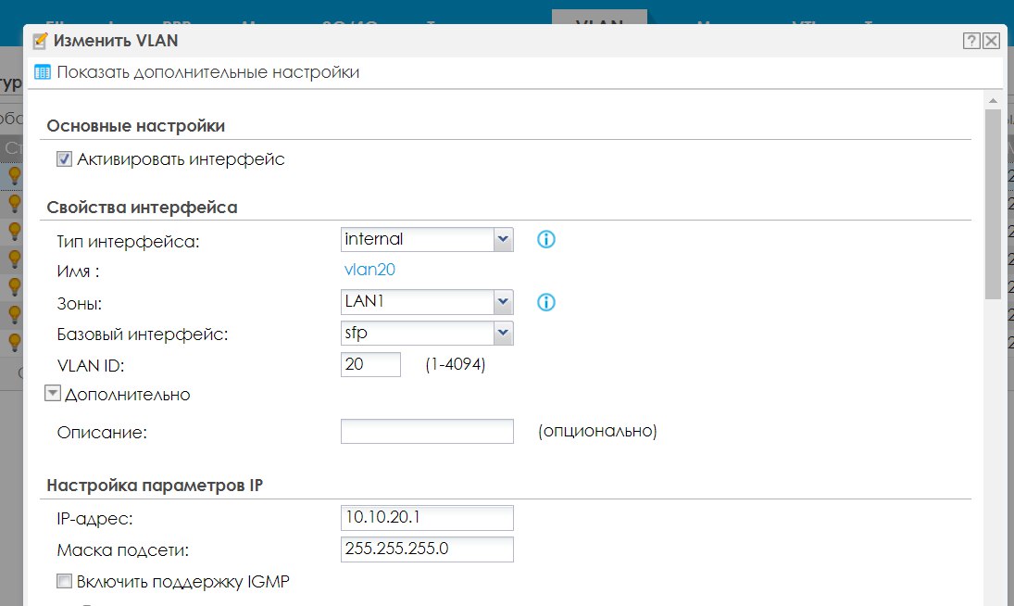Collapse the Дополнительно section arrow
Screen dimensions: 1014x606
pyautogui.click(x=53, y=393)
